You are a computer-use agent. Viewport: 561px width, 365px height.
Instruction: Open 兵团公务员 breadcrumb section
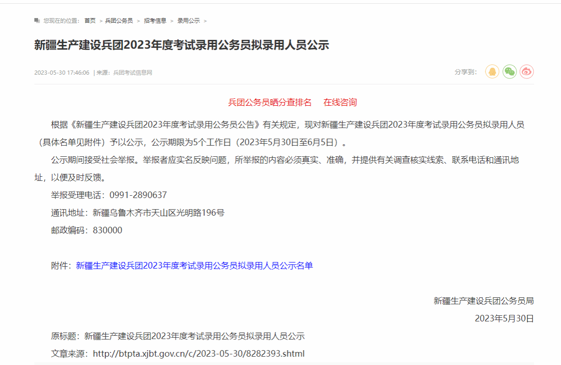click(119, 21)
